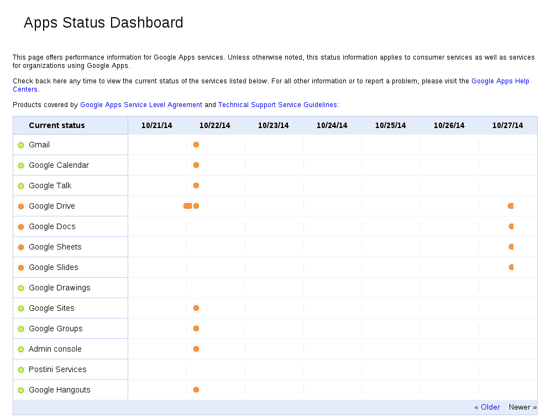The image size is (546, 419).
Task: Open Gmail's 10/22/14 orange incident marker
Action: click(196, 145)
